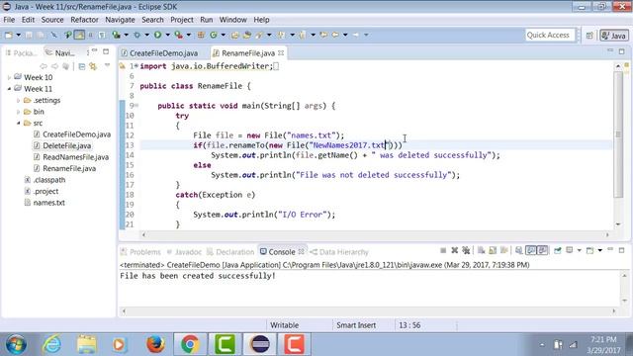Maximize the Console view

[x=622, y=250]
